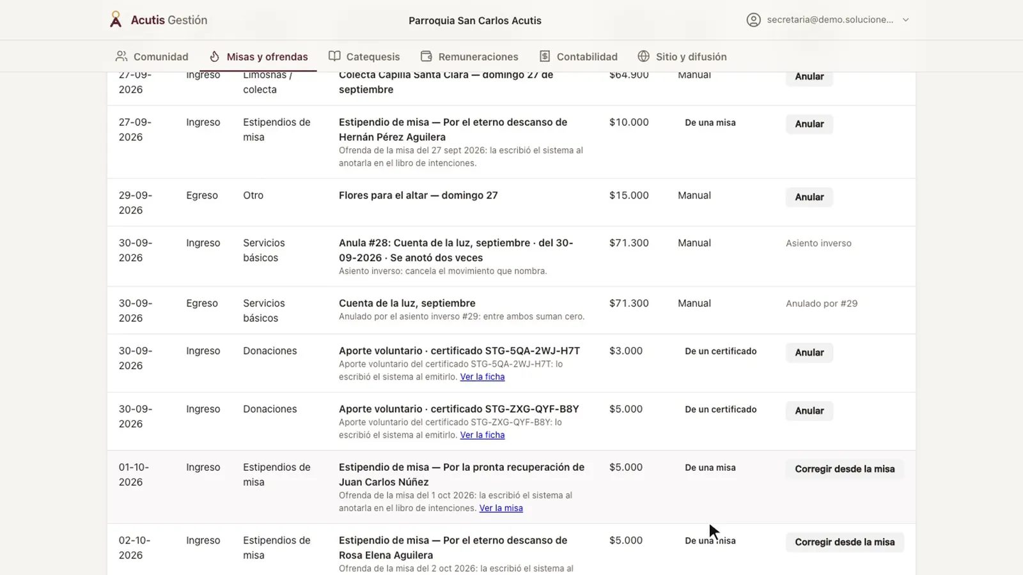This screenshot has height=575, width=1023.
Task: Anular the Hernán Pérez Aguilera estipendio
Action: pos(809,124)
